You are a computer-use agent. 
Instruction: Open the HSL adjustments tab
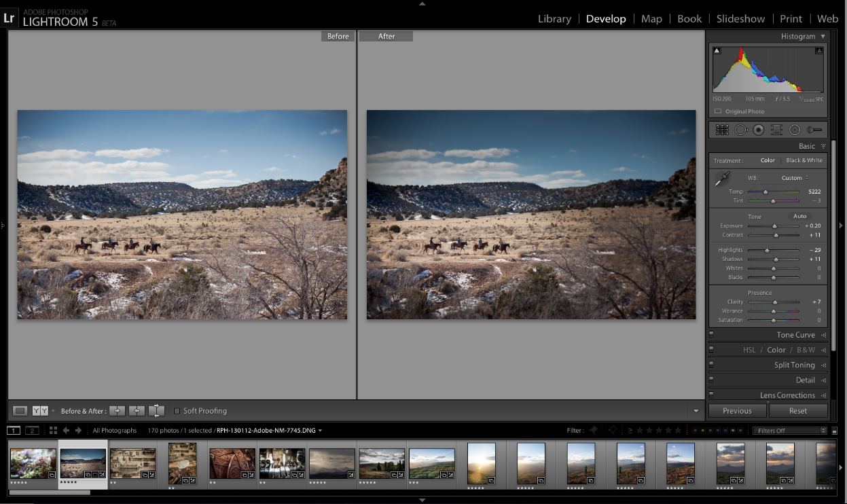pyautogui.click(x=749, y=350)
